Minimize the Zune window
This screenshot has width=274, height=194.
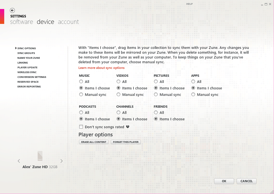(262, 4)
